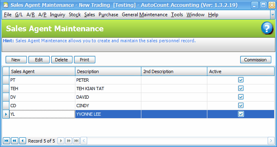277x147 pixels.
Task: Go to first record in navigator
Action: click(x=7, y=141)
